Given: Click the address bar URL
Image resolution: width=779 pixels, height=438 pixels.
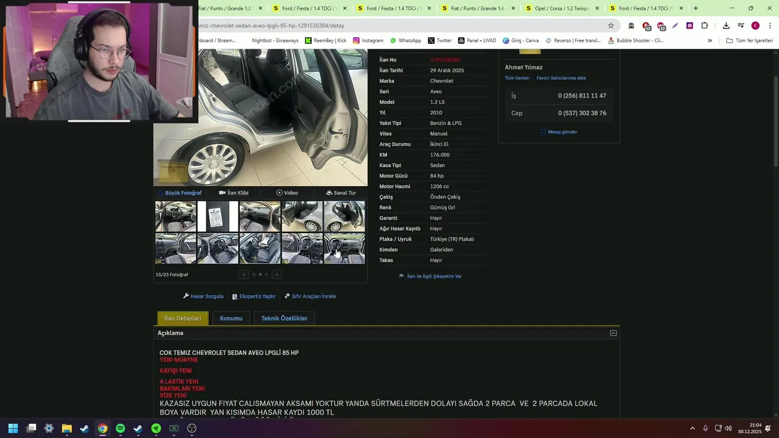Looking at the screenshot, I should coord(271,26).
